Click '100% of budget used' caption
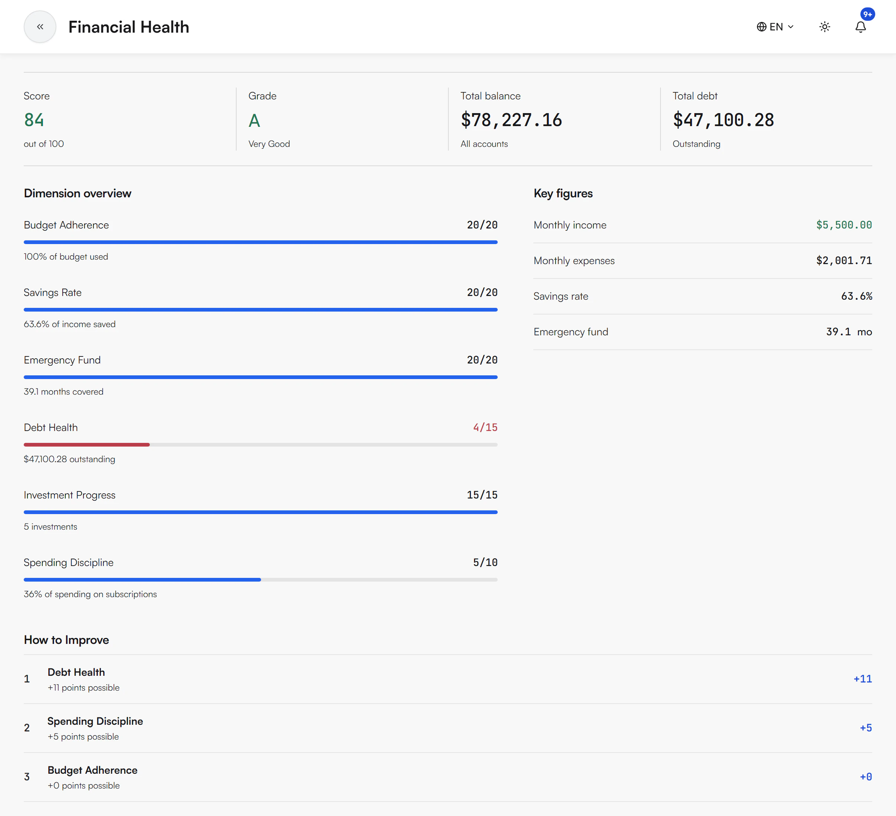896x816 pixels. (x=66, y=256)
